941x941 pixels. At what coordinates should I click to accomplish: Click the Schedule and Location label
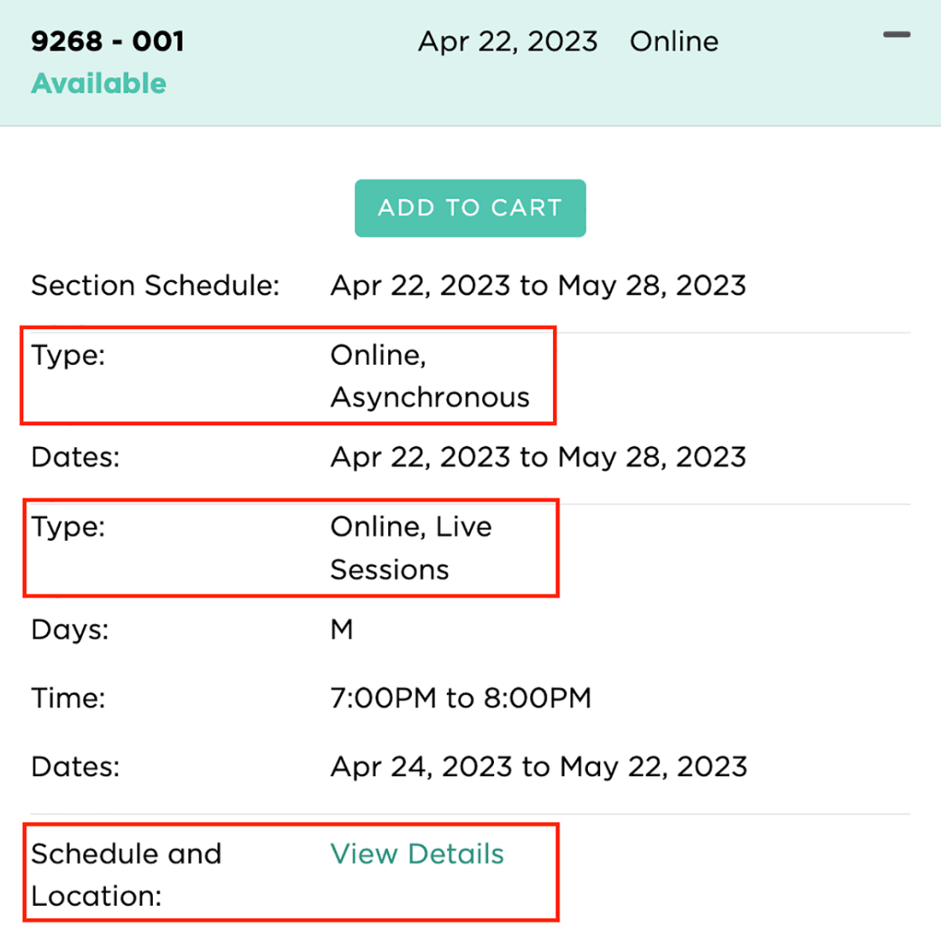pos(126,874)
